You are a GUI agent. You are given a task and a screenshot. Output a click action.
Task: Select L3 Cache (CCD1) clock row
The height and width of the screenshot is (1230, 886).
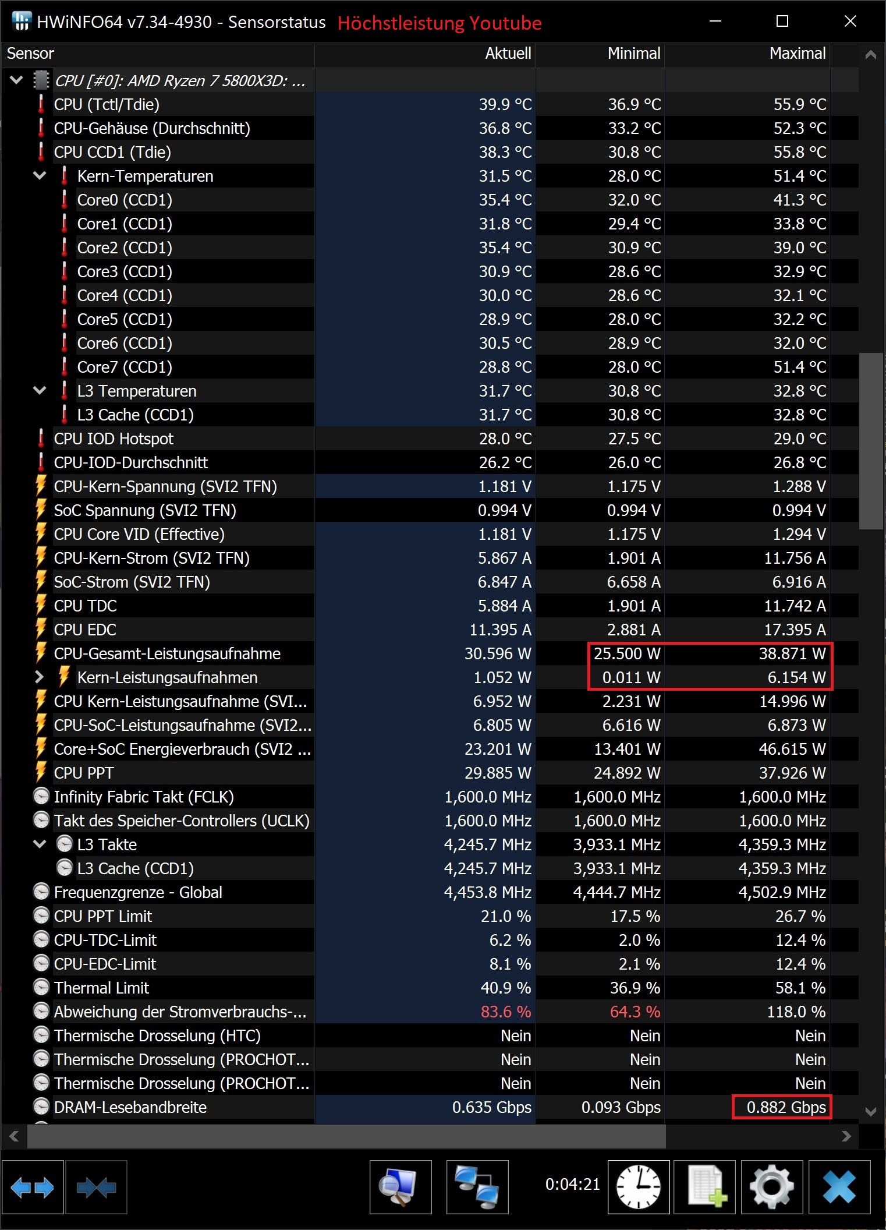coord(430,868)
